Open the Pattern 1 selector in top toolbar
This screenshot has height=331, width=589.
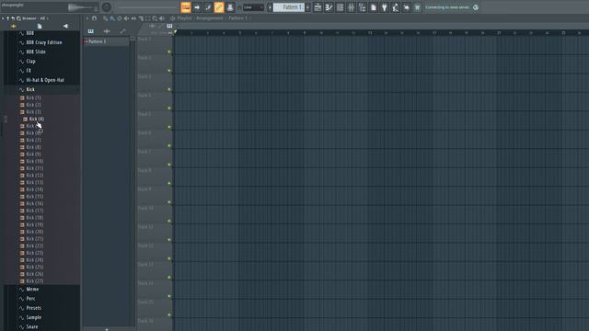click(288, 7)
